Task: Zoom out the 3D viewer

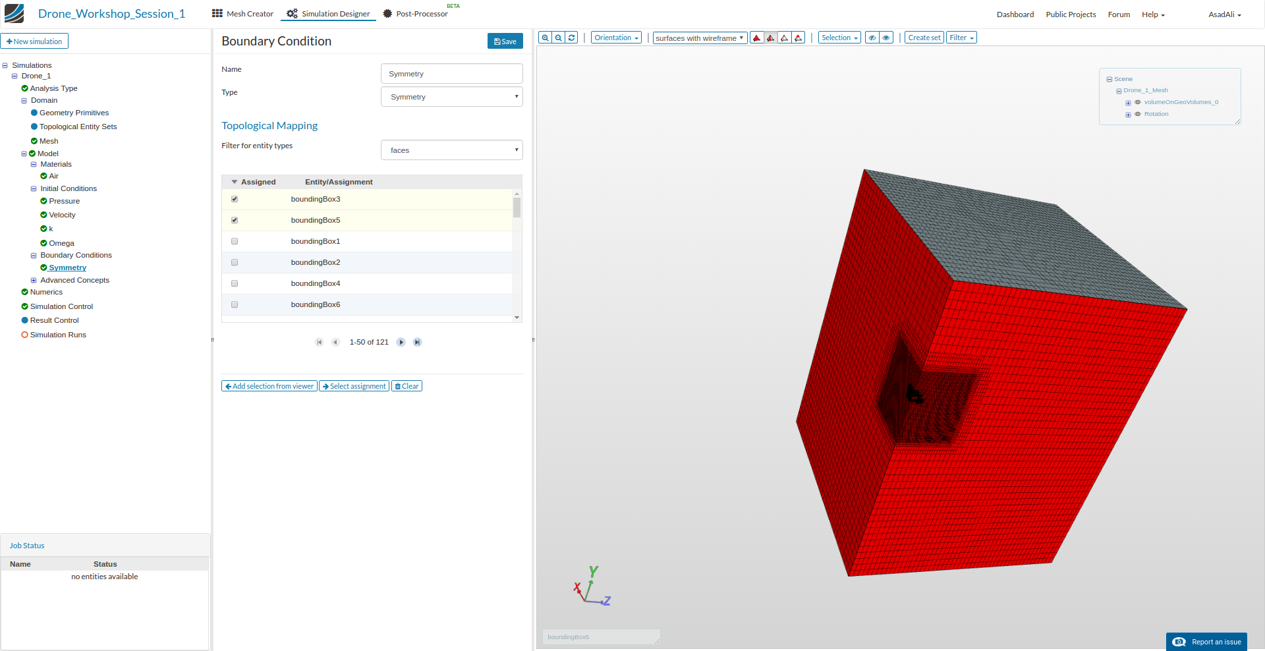Action: [x=558, y=38]
